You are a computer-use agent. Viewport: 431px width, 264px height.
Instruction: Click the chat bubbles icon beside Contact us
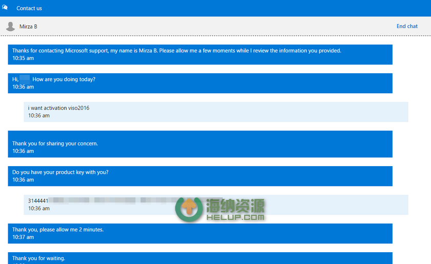pyautogui.click(x=5, y=7)
